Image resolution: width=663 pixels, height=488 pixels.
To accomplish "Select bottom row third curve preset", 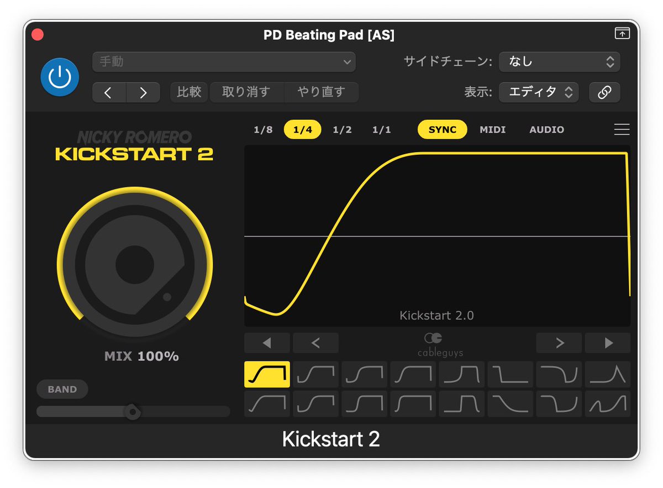I will click(364, 404).
